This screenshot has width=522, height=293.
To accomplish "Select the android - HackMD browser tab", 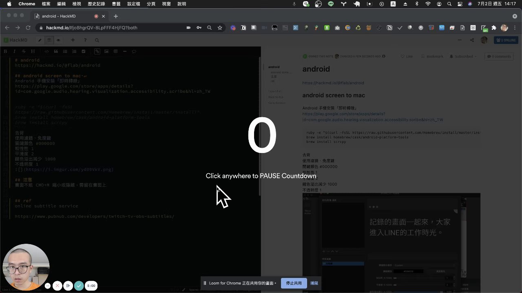I will pos(69,16).
